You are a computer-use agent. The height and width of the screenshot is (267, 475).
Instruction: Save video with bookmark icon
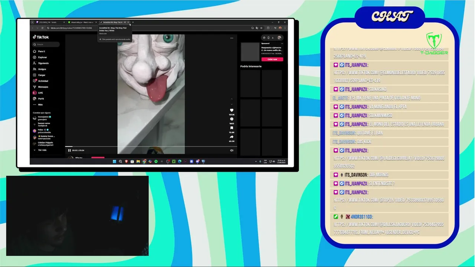(x=232, y=128)
